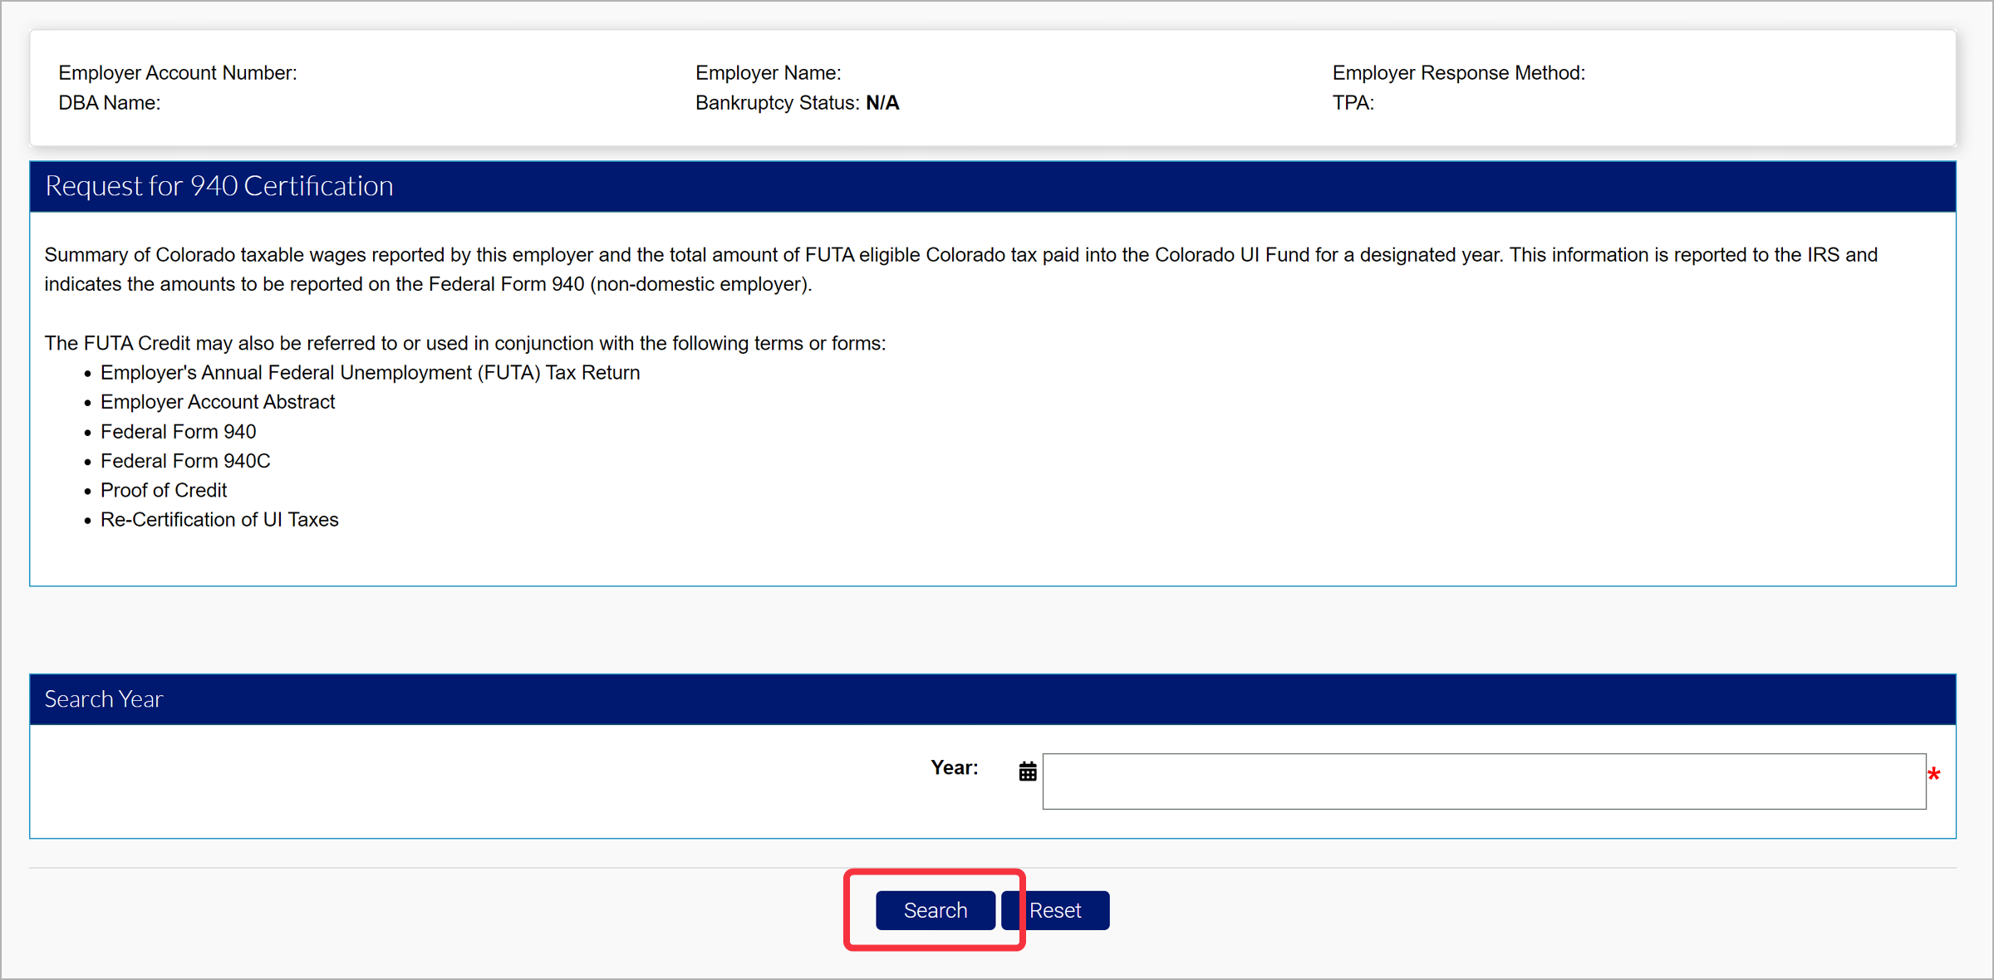Click the Proof of Credit list item

point(164,490)
